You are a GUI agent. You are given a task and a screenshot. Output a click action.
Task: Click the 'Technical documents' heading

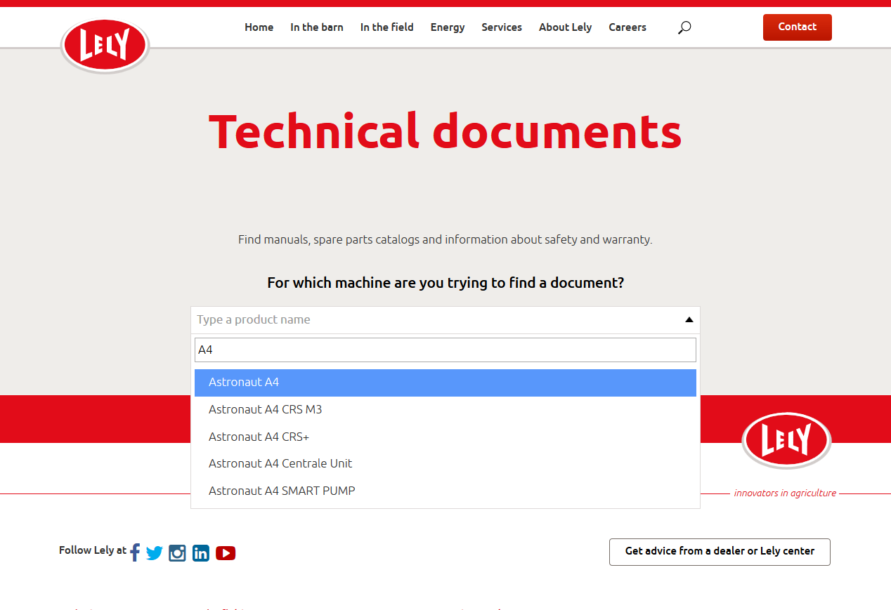coord(445,131)
